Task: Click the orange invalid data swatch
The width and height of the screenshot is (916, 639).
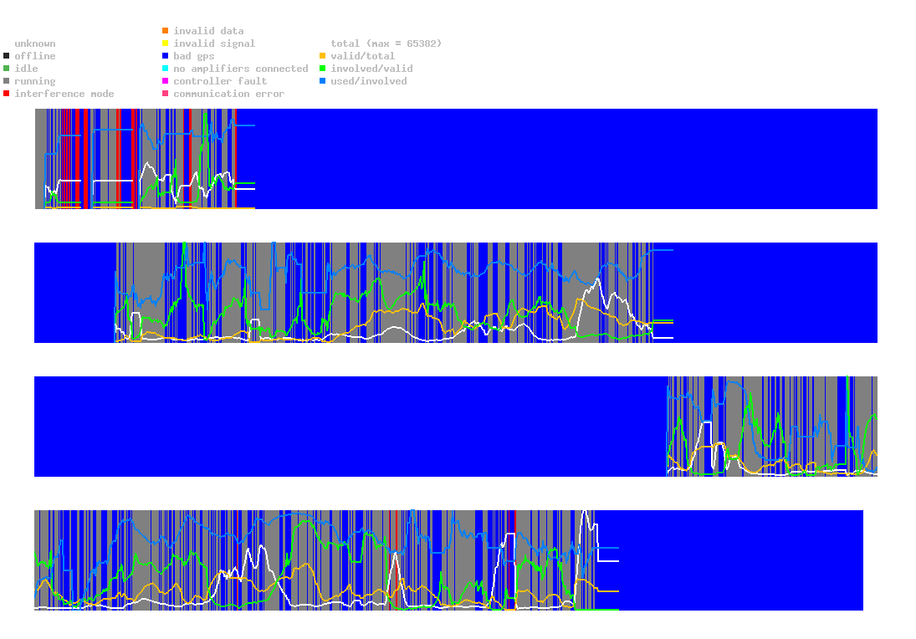Action: tap(166, 30)
